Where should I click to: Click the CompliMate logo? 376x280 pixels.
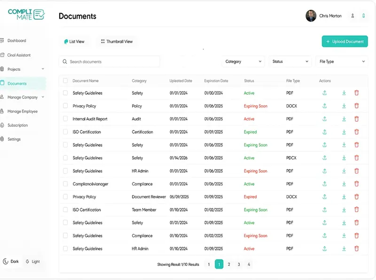[x=26, y=15]
